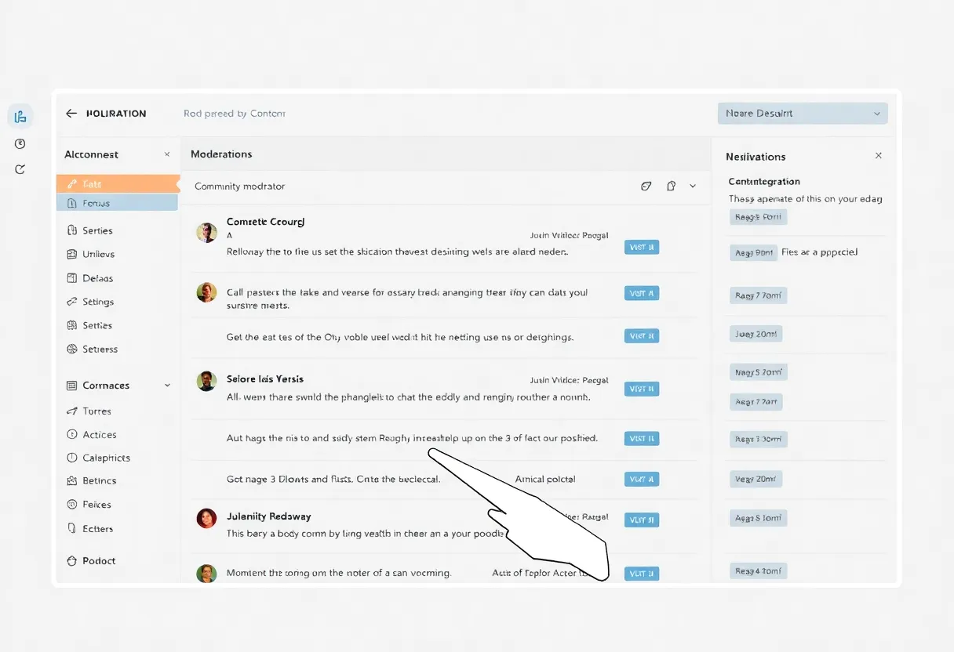954x652 pixels.
Task: Open Torres in the sidebar
Action: pos(97,411)
